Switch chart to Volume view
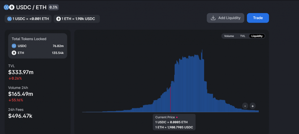299x134 pixels. coord(229,36)
